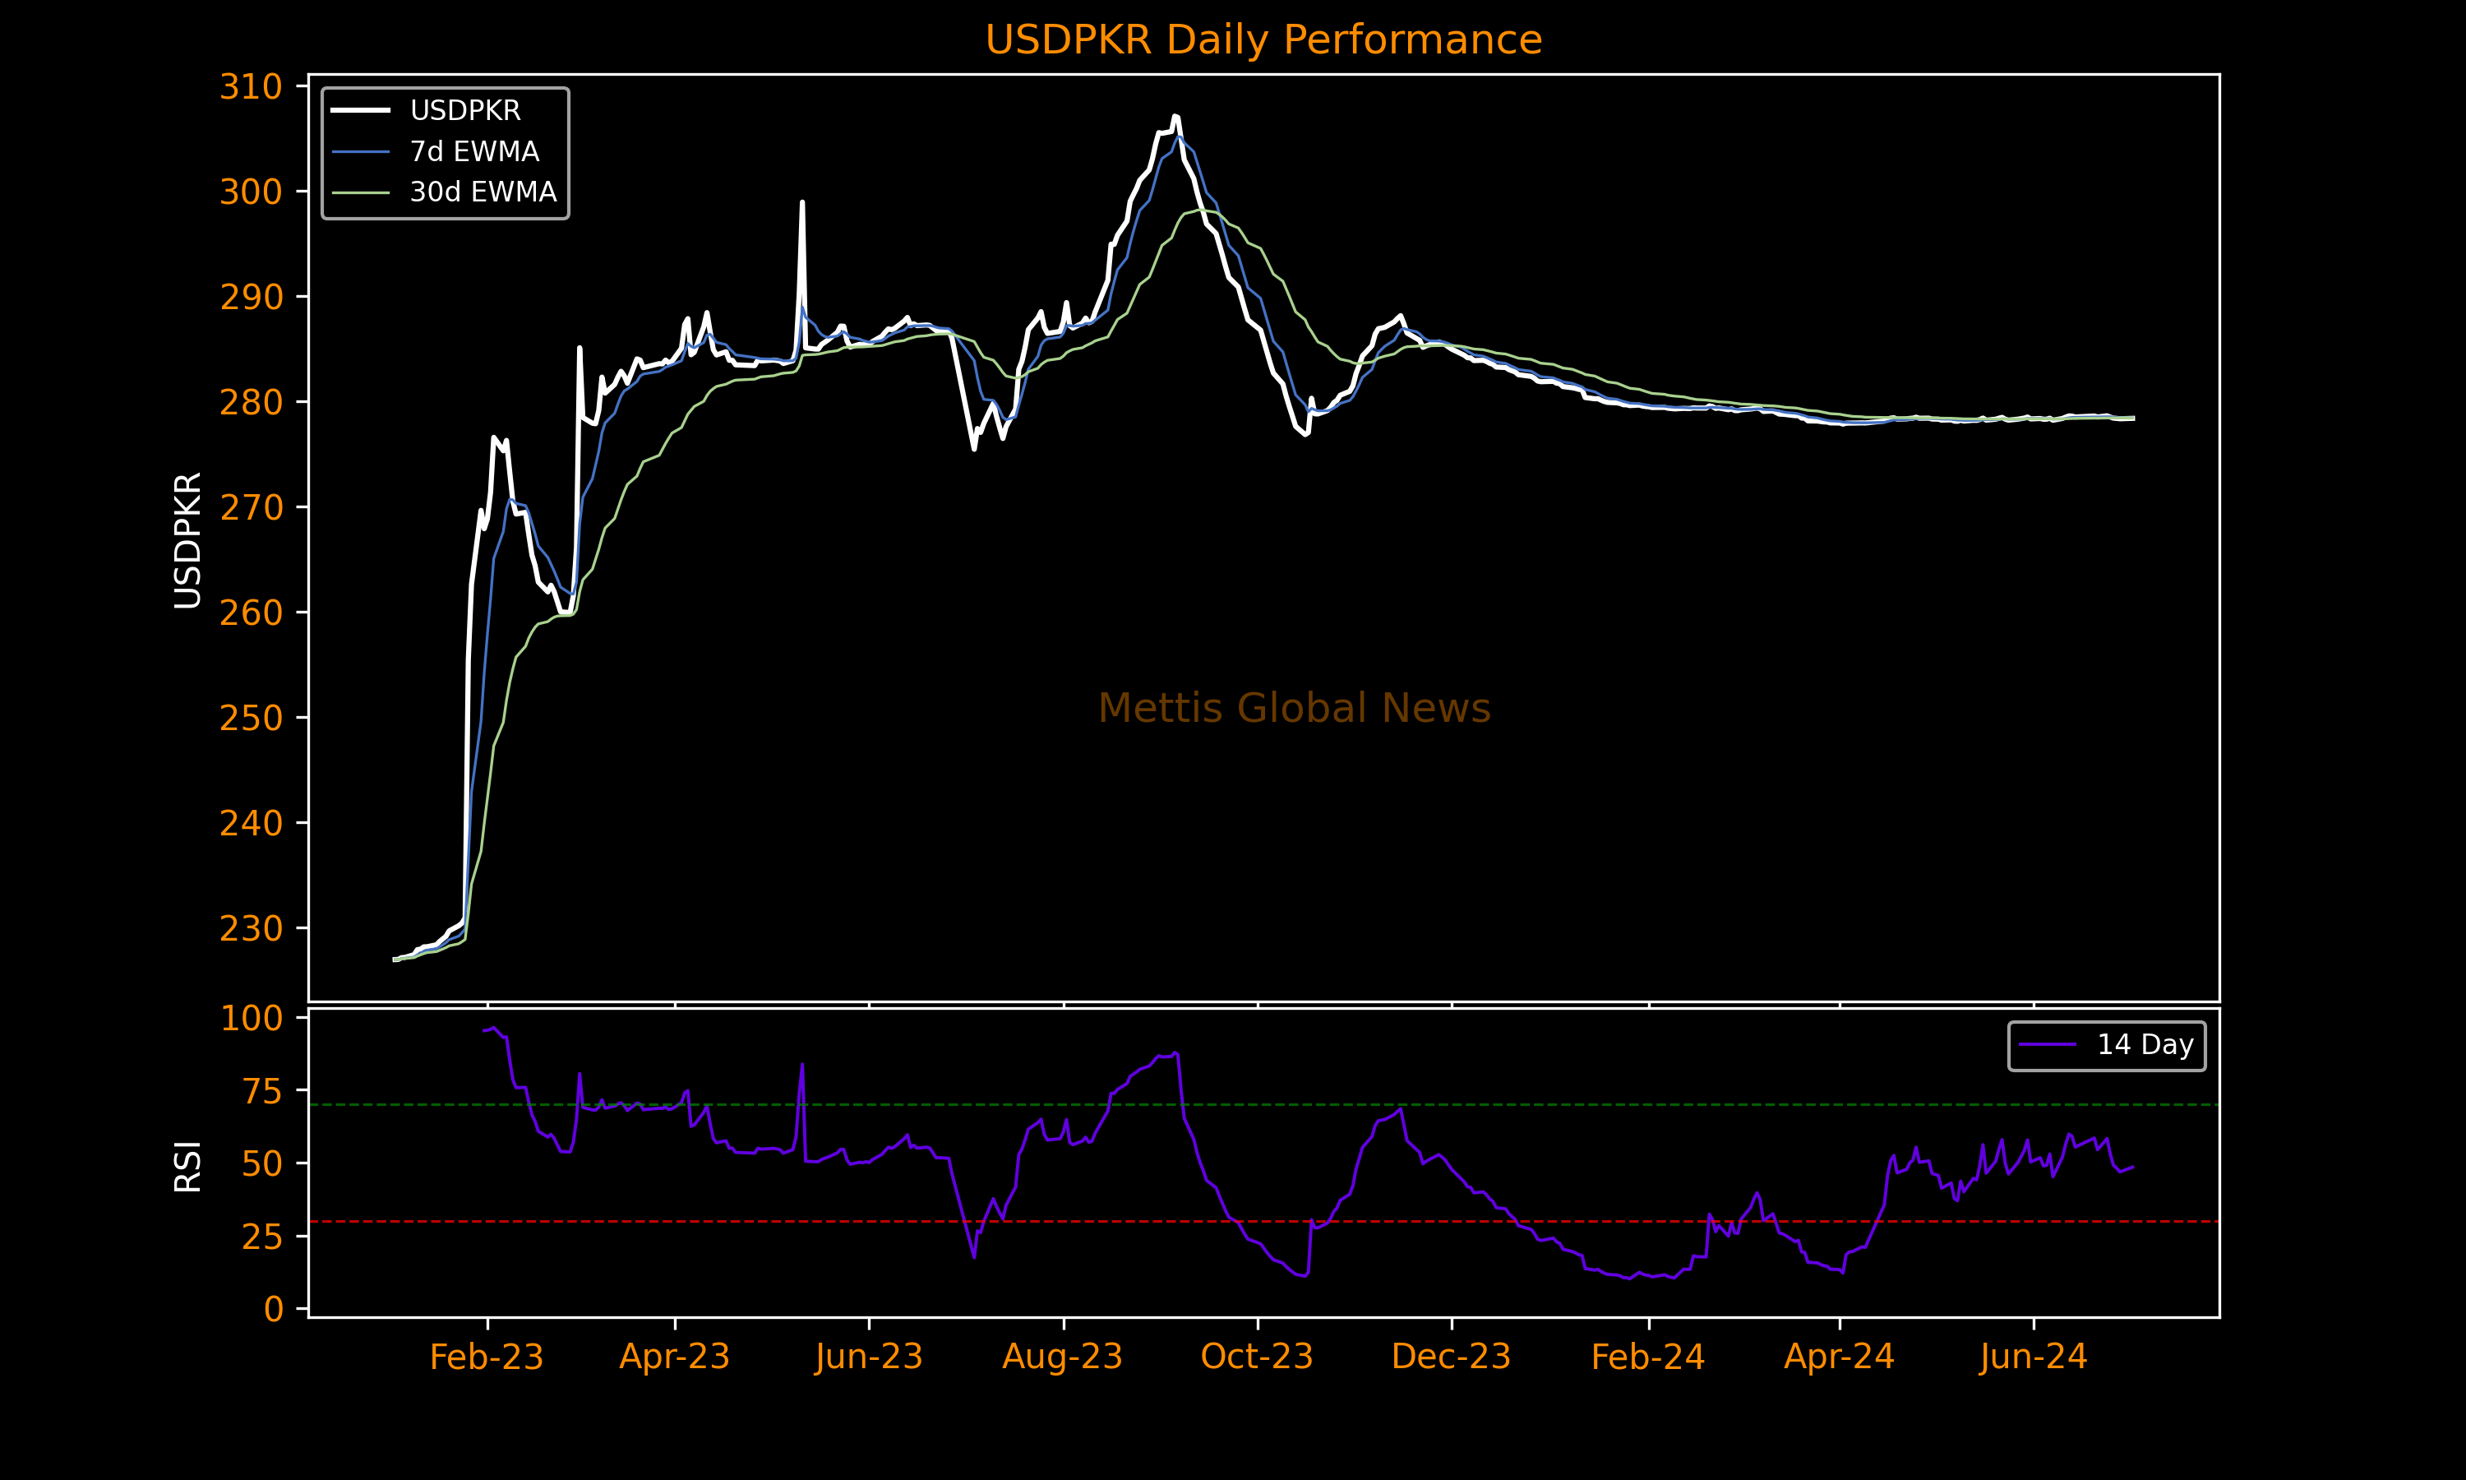Click the blue 7d EWMA legend line
The image size is (2466, 1480).
[x=360, y=151]
